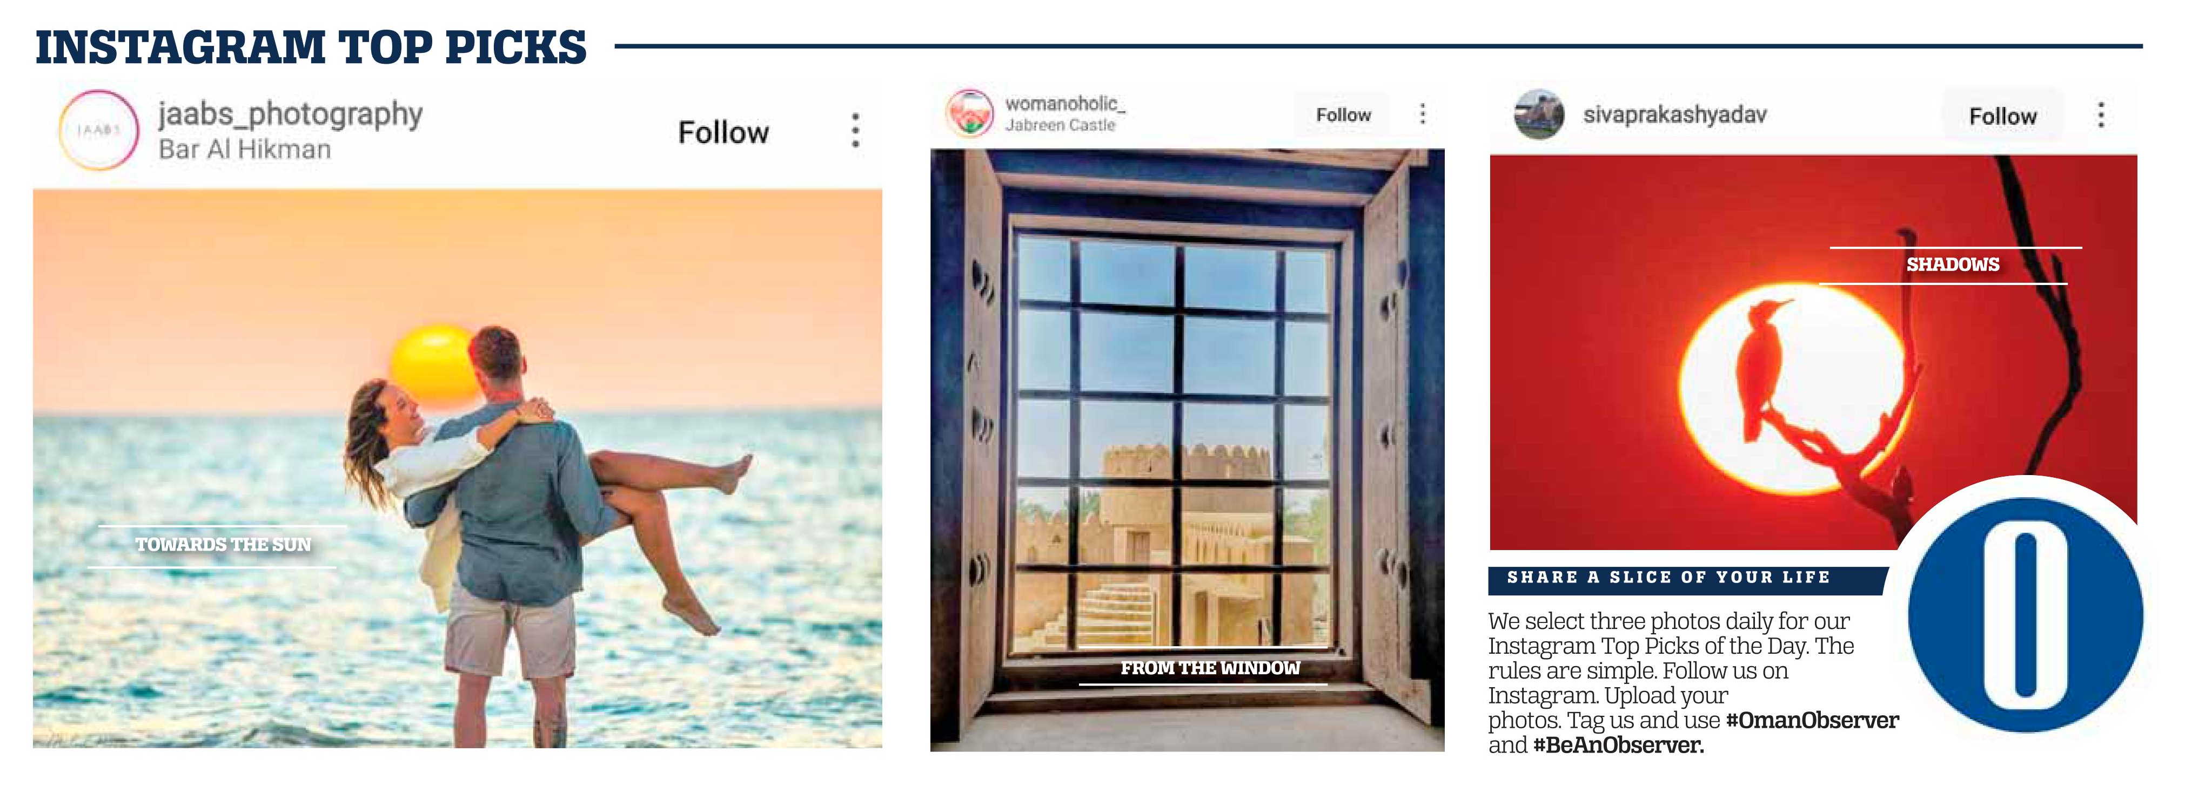Open the Bar Al Hikman location tag

(x=245, y=149)
